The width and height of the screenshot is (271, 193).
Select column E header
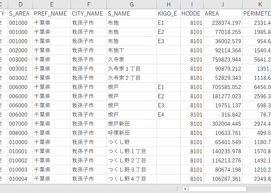[52, 4]
